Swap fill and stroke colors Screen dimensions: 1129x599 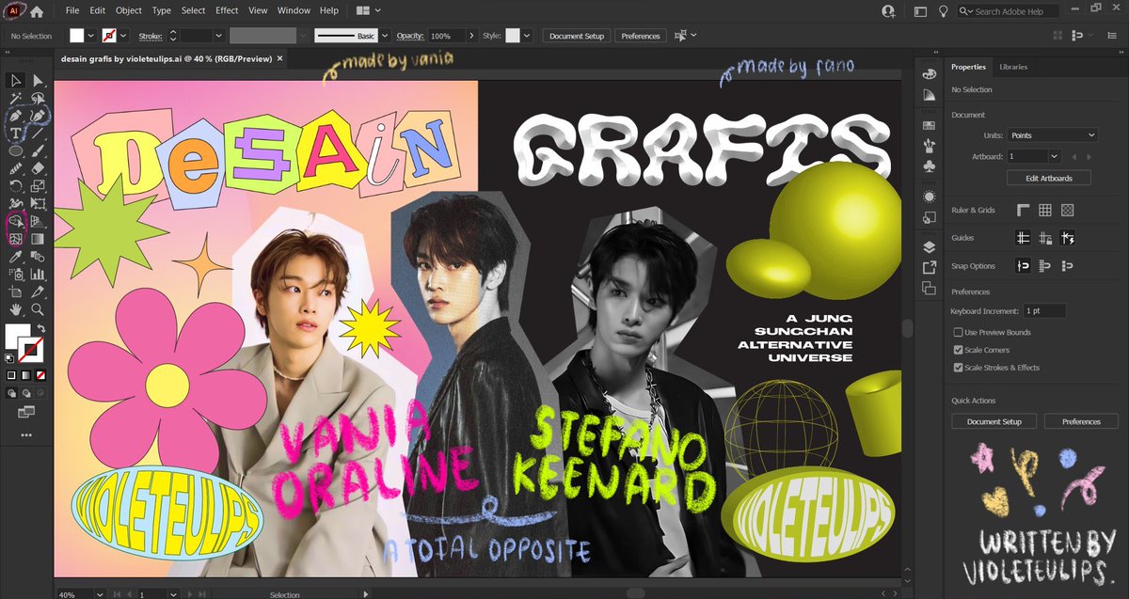point(41,327)
